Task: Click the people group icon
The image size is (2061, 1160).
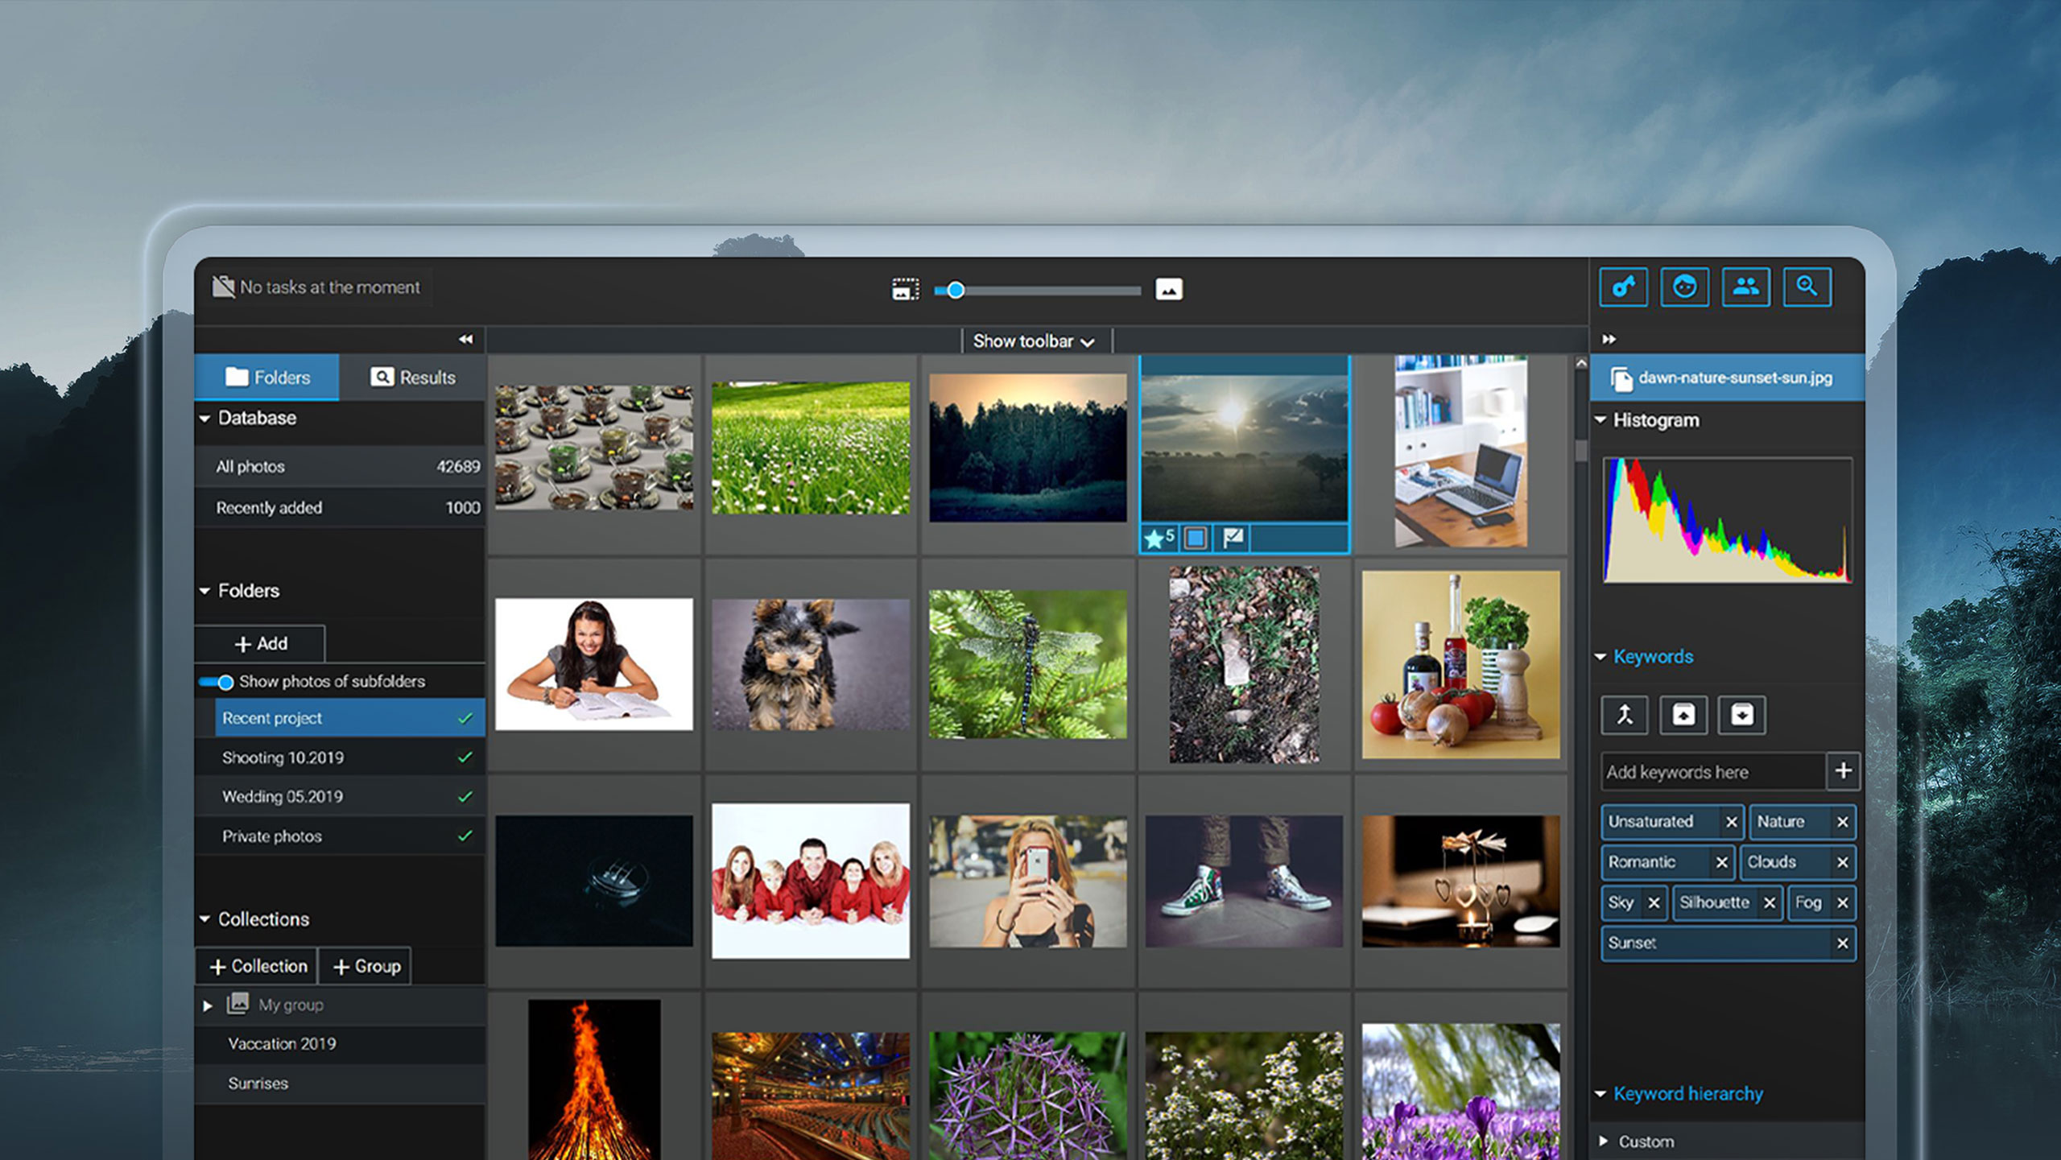Action: [x=1745, y=287]
